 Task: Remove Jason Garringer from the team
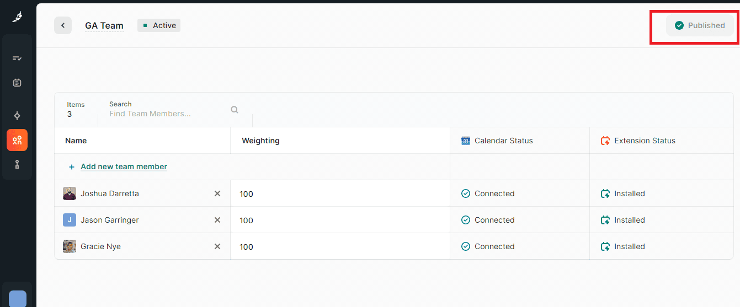(217, 220)
